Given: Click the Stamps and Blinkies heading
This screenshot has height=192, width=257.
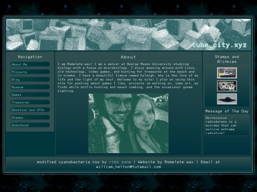Looking at the screenshot, I should [x=227, y=59].
